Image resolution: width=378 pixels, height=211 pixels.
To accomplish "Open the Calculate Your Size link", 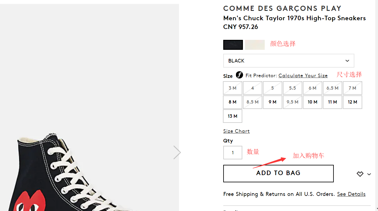I will [303, 75].
